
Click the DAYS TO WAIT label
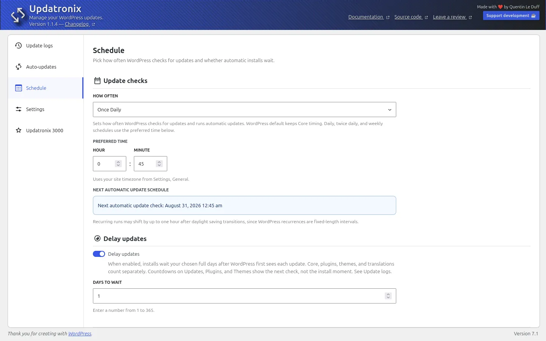107,282
